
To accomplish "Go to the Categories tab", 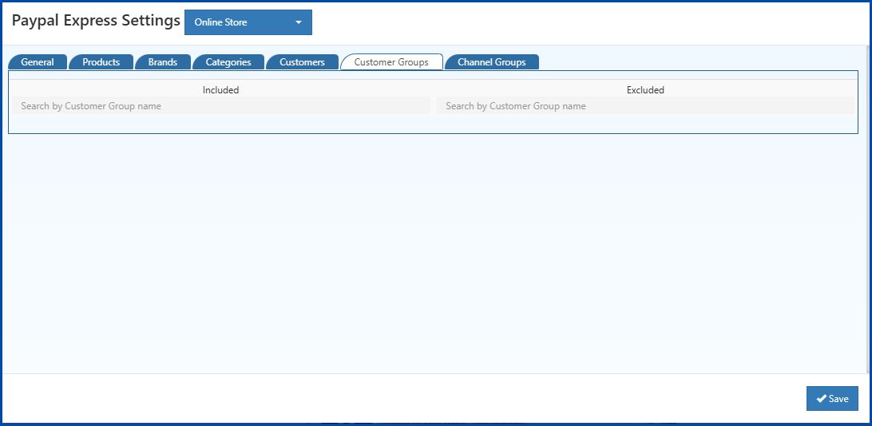I will tap(228, 62).
